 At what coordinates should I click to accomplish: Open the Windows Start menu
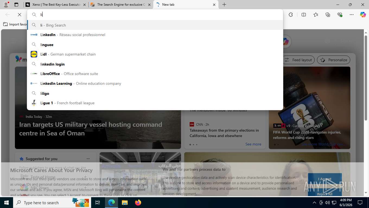coord(7,203)
